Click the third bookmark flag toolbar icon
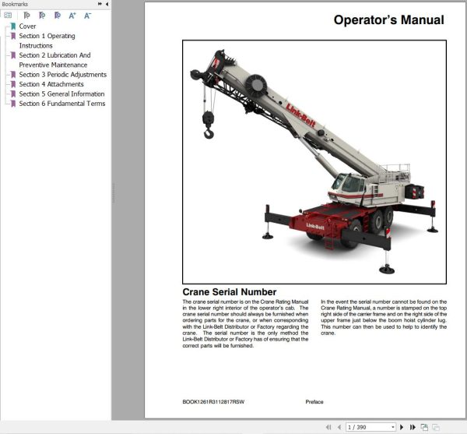The height and width of the screenshot is (434, 467). 58,16
